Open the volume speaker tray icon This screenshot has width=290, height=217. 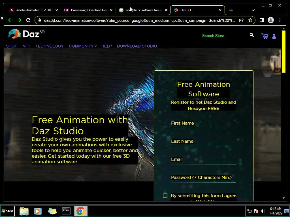tap(263, 211)
